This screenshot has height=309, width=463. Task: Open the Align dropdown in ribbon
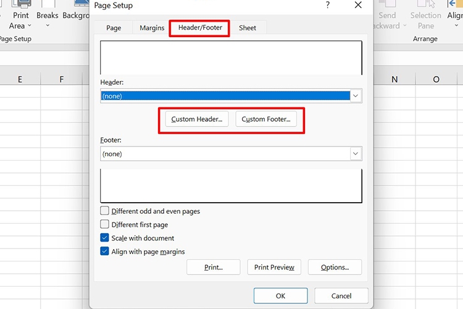tap(455, 16)
